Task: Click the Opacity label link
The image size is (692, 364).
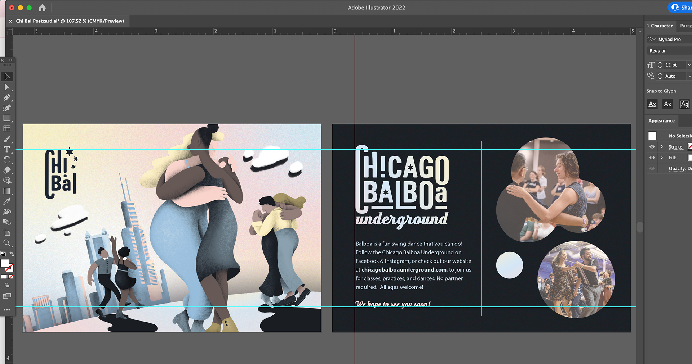Action: click(677, 168)
